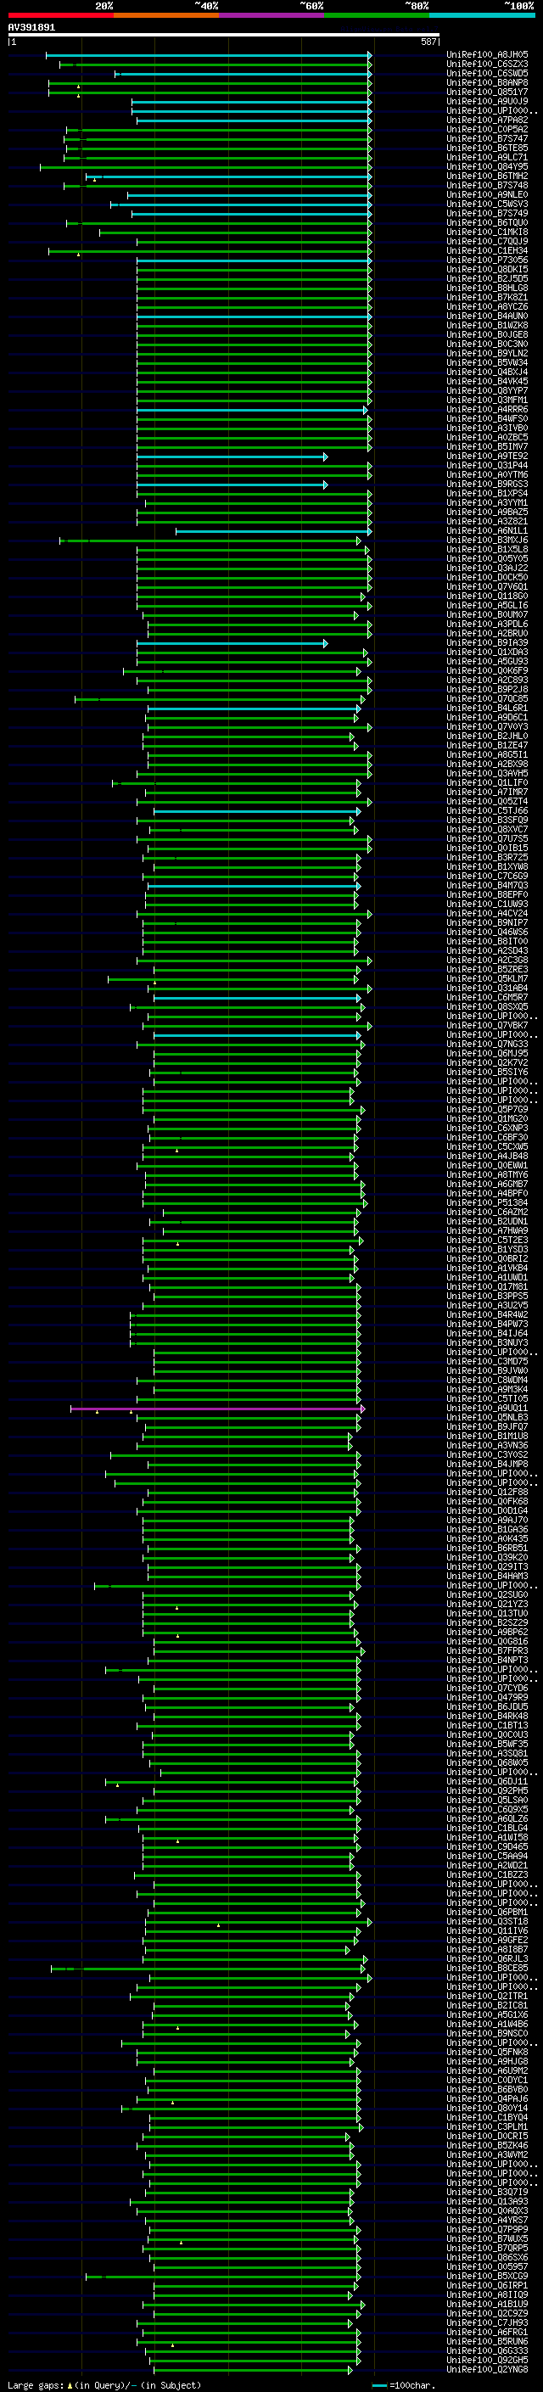Open UniRef100_Q31AB4 entry

[487, 988]
